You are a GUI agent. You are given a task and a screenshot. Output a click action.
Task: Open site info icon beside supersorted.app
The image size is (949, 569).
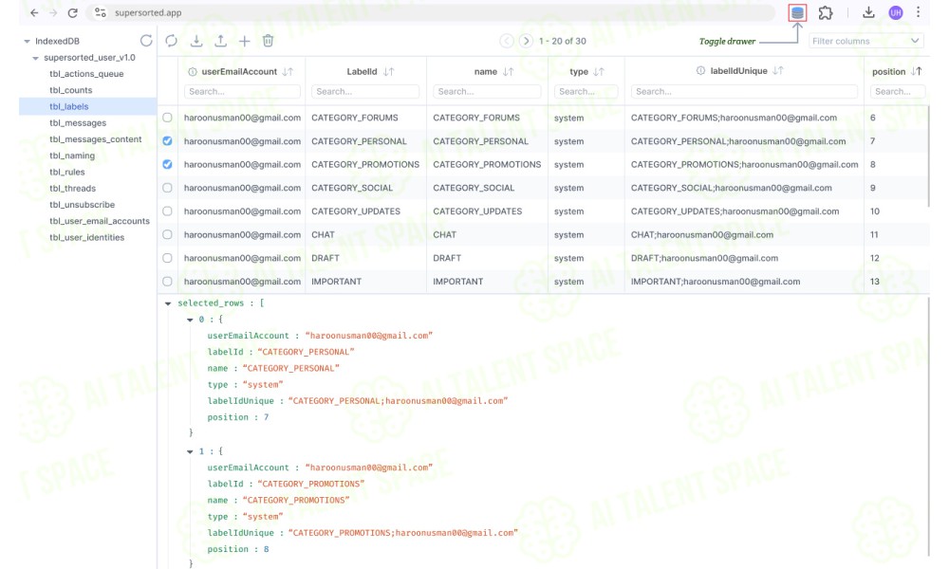101,12
